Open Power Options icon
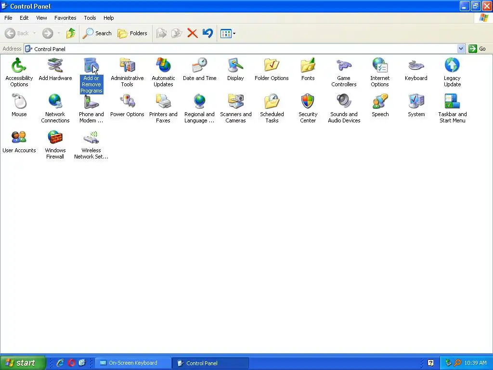Screen dimensions: 493x370 pos(127,106)
